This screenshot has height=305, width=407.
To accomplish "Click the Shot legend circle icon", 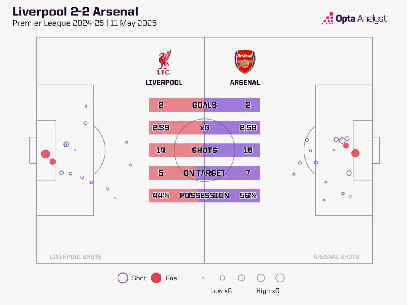I will 123,278.
